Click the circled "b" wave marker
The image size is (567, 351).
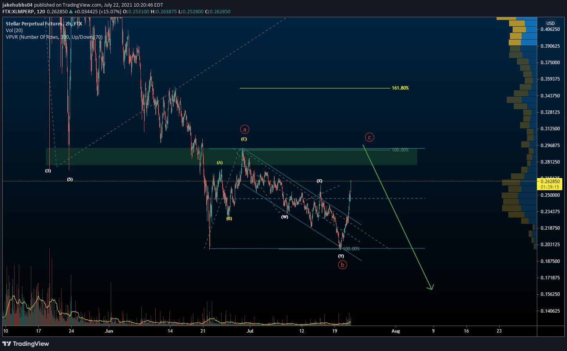click(x=342, y=265)
